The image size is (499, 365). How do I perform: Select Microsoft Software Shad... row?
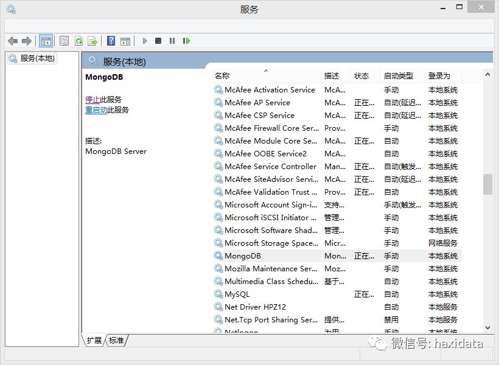coord(337,230)
